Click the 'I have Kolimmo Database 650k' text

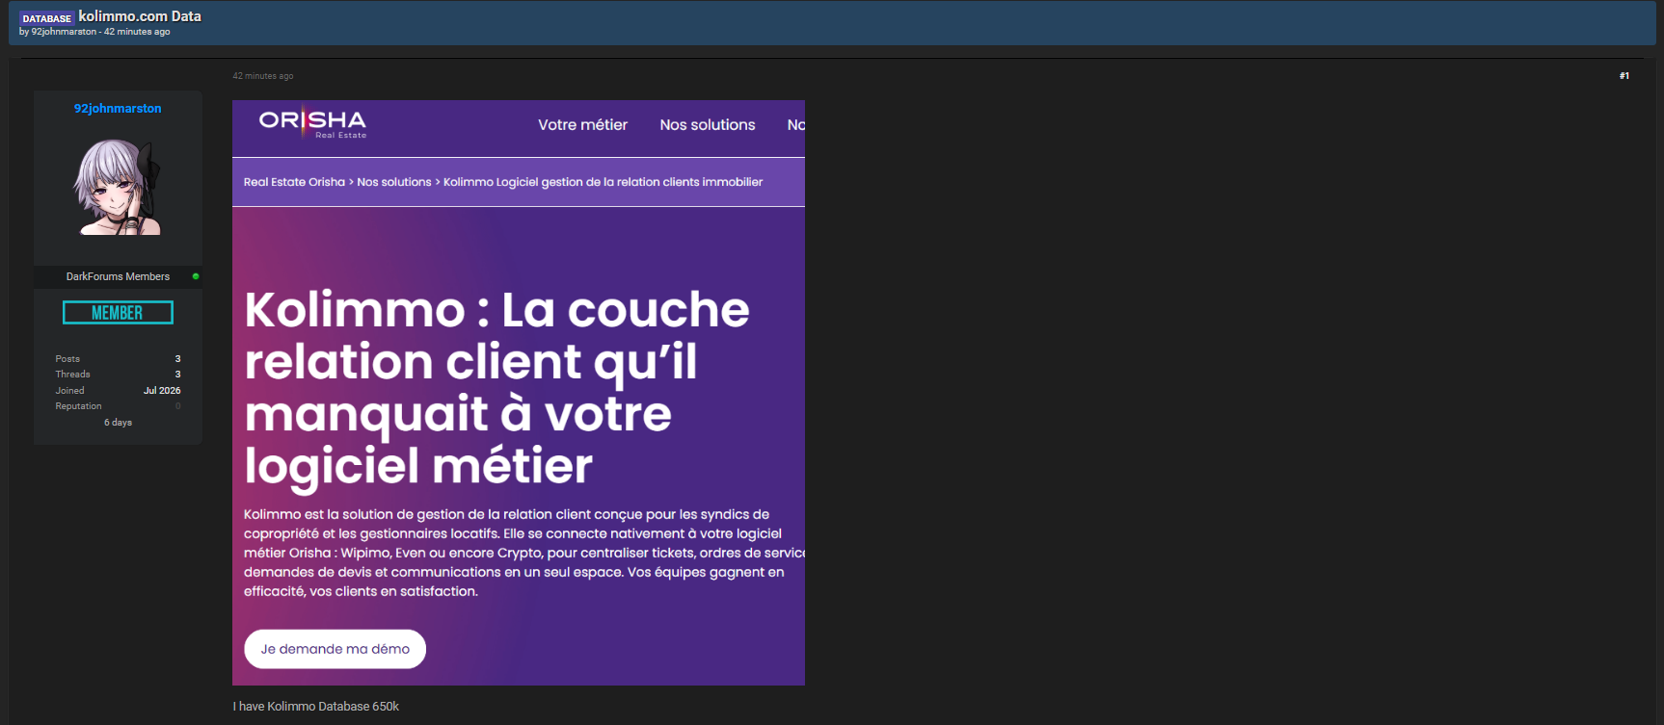pos(316,707)
